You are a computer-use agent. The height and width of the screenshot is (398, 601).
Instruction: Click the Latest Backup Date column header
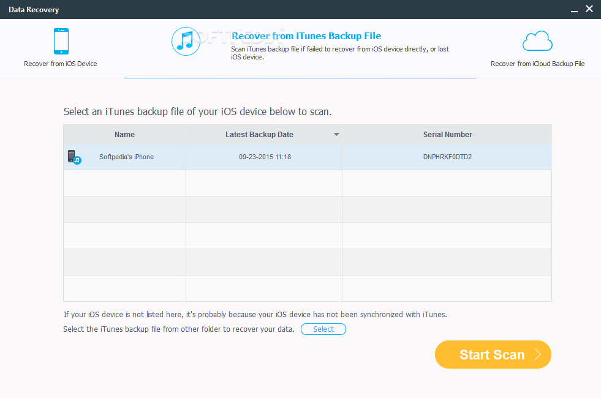(x=263, y=135)
